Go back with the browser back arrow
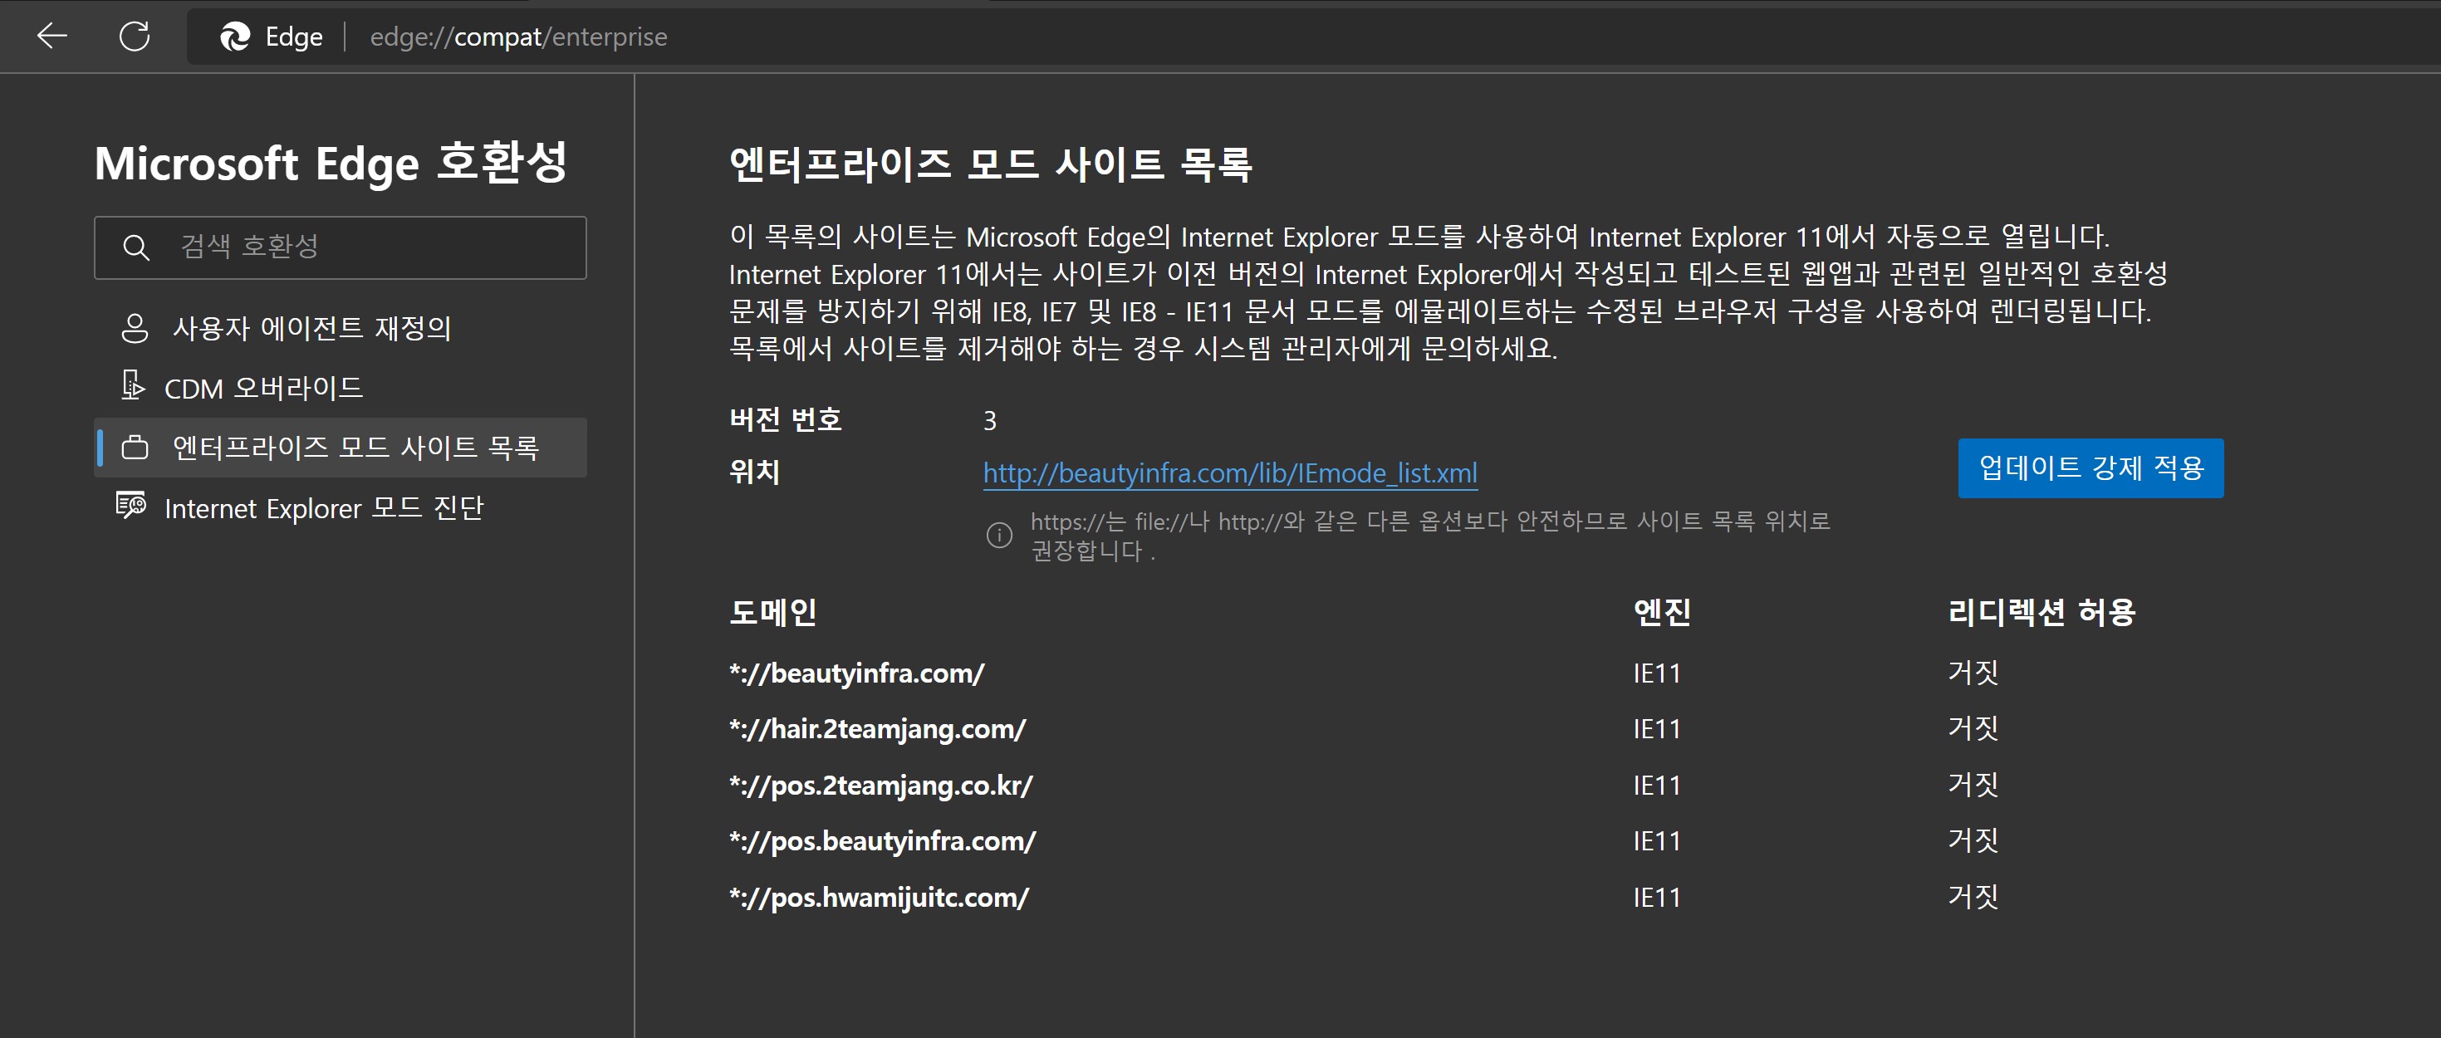Screen dimensions: 2441x1038 (52, 36)
